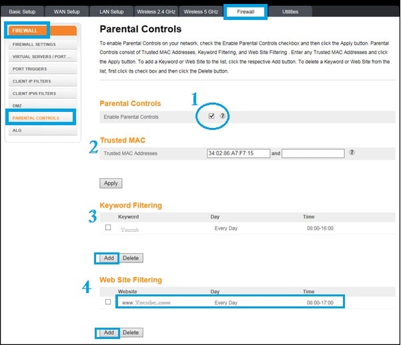Viewport: 403px width, 345px height.
Task: Click help icon next to Trusted MAC fields
Action: pos(352,153)
